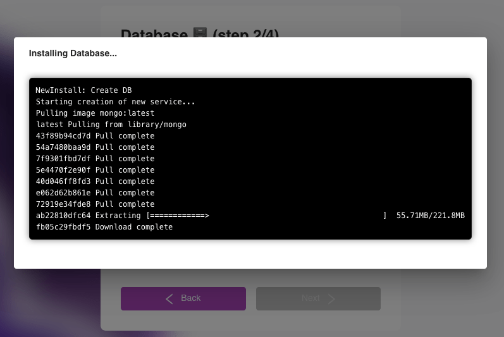Select layer 43f89b94cd7d Pull complete line
Screen dimensions: 504x337
pyautogui.click(x=95, y=136)
